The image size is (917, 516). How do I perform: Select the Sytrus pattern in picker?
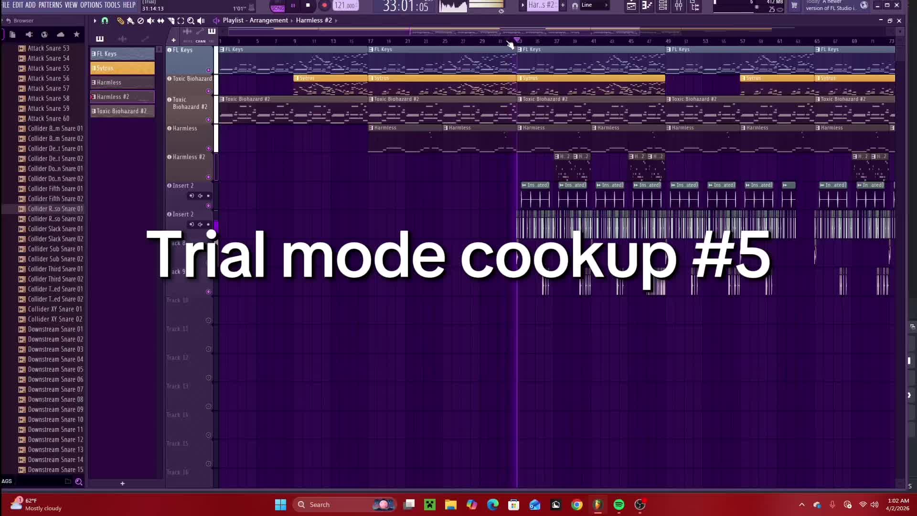[122, 68]
